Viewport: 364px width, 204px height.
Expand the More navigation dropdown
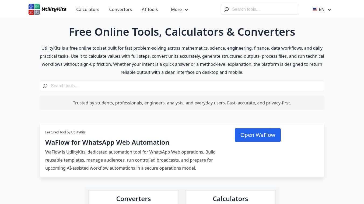click(x=179, y=9)
